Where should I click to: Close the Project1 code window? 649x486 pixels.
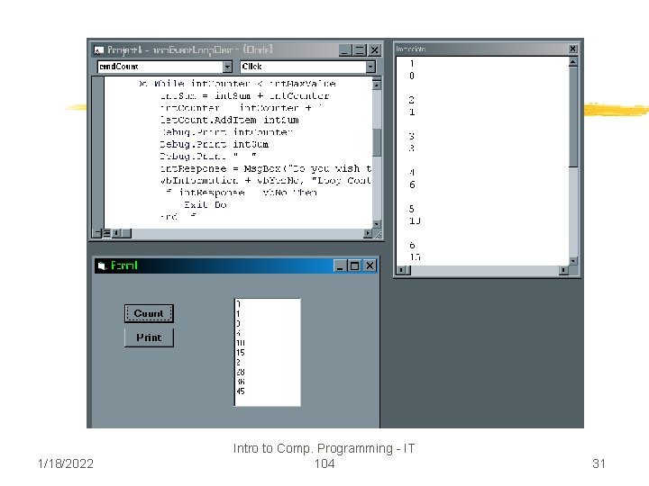coord(375,50)
